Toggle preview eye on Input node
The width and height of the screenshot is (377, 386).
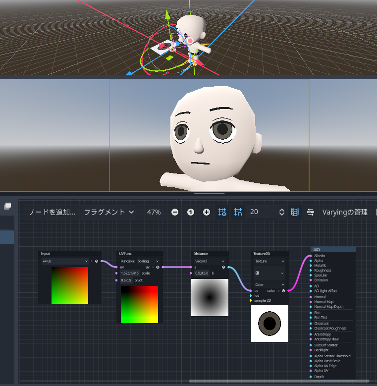pos(97,261)
